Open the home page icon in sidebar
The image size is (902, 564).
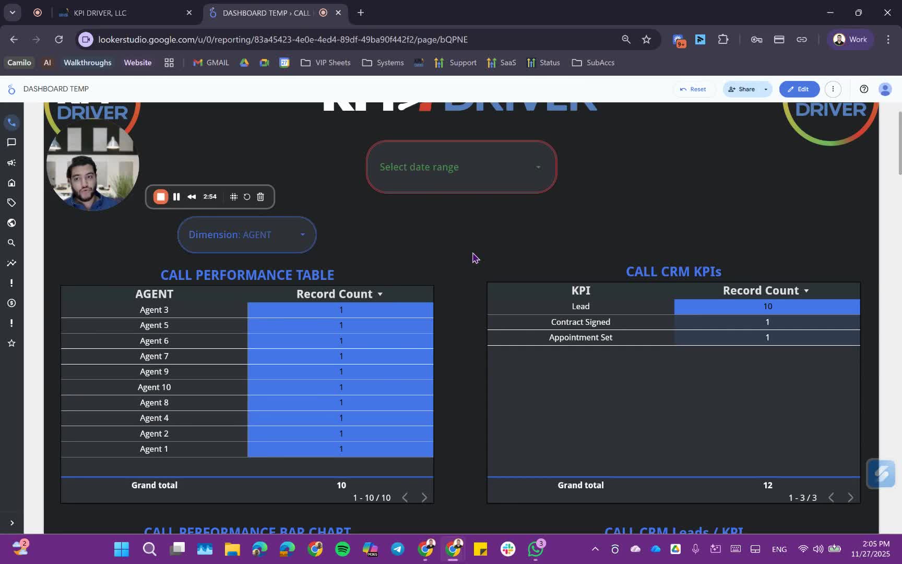pyautogui.click(x=11, y=183)
